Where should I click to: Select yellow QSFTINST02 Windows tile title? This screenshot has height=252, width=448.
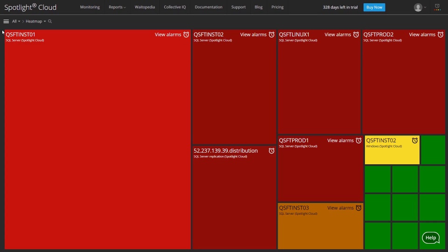381,140
